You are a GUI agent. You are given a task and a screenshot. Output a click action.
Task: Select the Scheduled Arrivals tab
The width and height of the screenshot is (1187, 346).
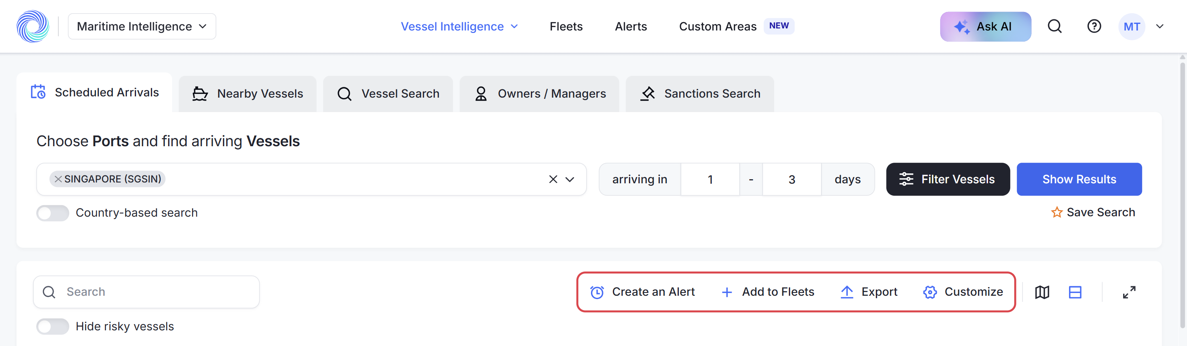(x=94, y=92)
